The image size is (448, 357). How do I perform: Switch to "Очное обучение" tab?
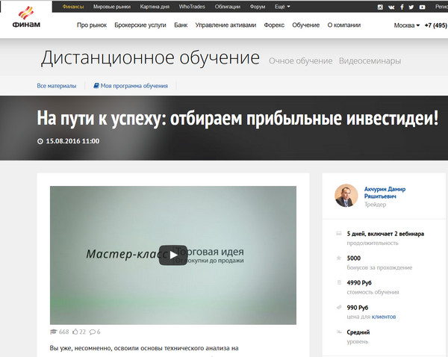pos(300,60)
